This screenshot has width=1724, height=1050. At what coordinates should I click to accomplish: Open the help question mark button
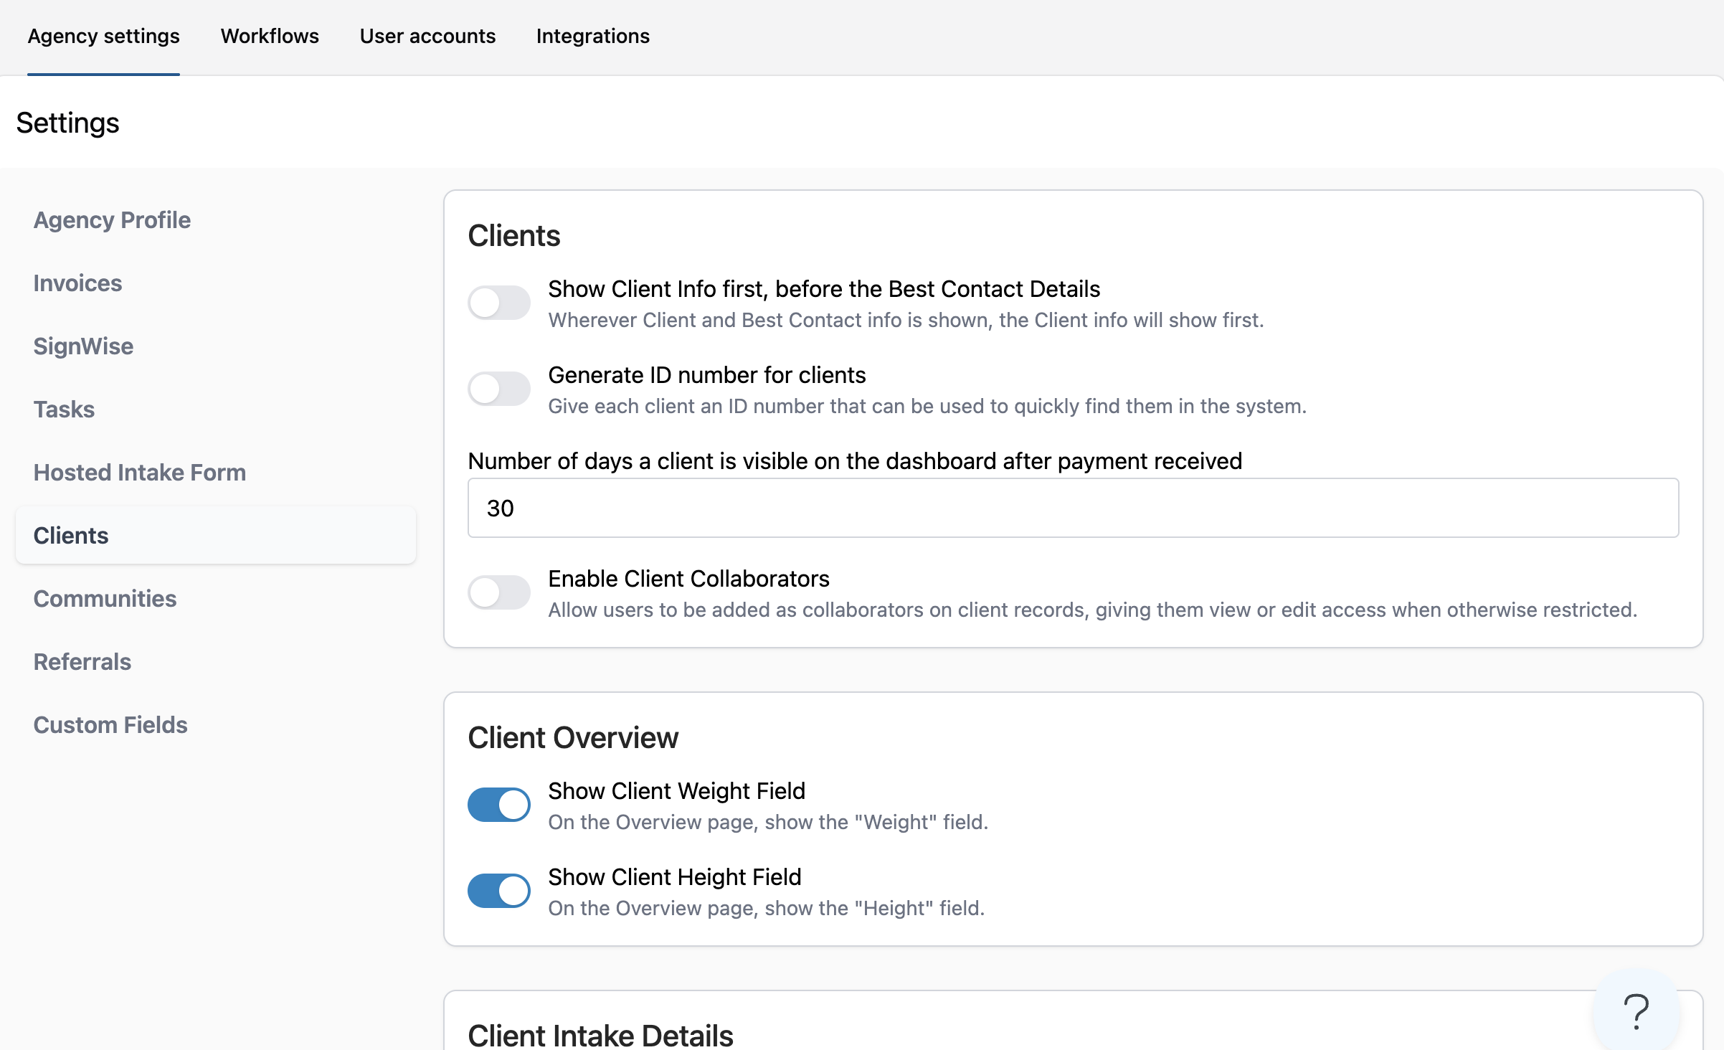pos(1636,1011)
